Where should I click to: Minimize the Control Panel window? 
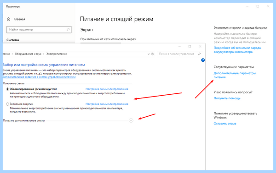coord(179,46)
